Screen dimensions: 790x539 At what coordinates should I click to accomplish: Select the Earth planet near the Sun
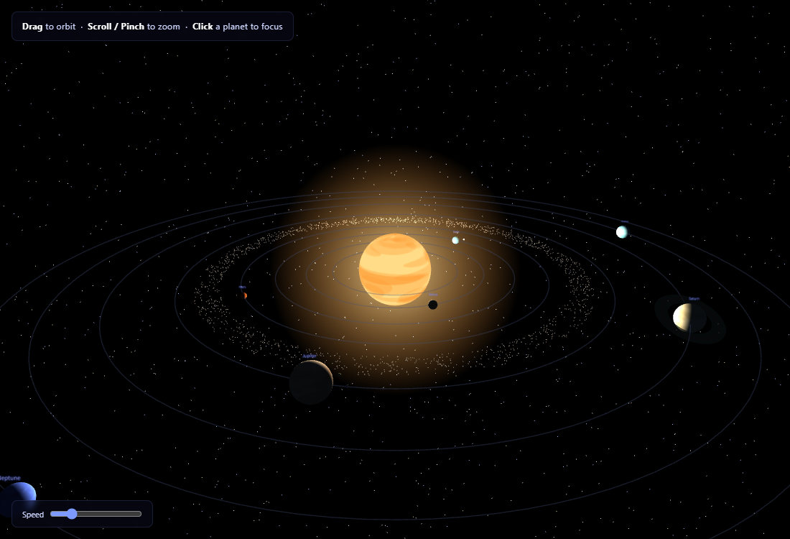[x=455, y=241]
